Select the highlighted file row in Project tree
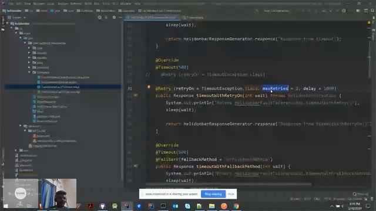 [x=63, y=87]
